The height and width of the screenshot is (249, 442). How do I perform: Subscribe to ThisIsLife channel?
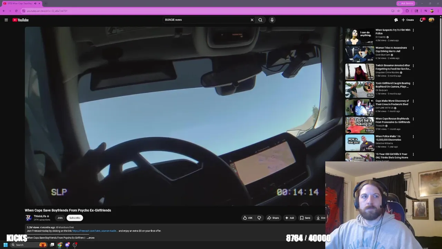[75, 218]
